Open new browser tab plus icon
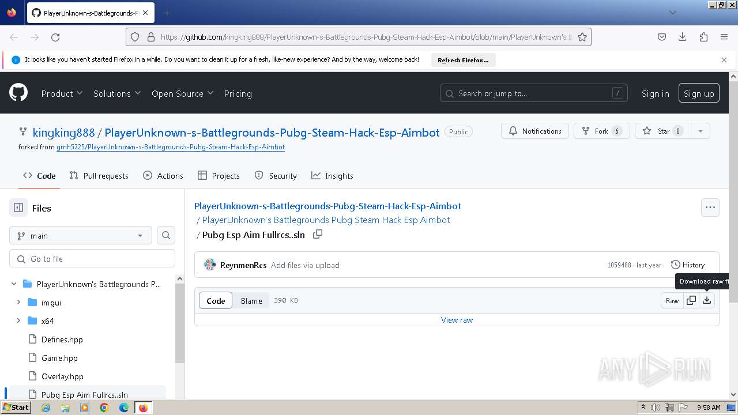 point(167,13)
